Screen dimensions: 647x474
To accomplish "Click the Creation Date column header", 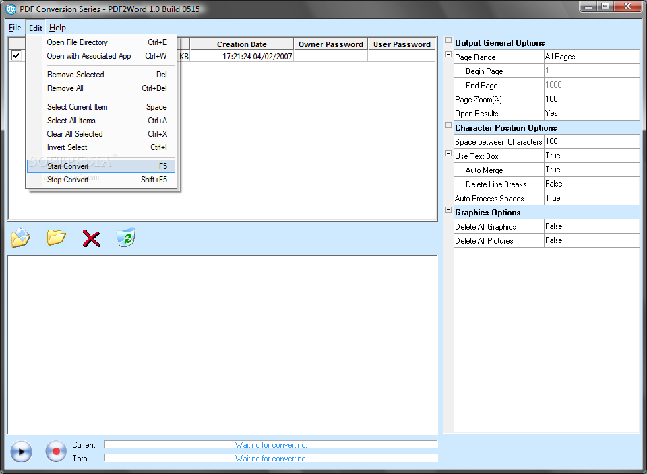I will click(242, 44).
